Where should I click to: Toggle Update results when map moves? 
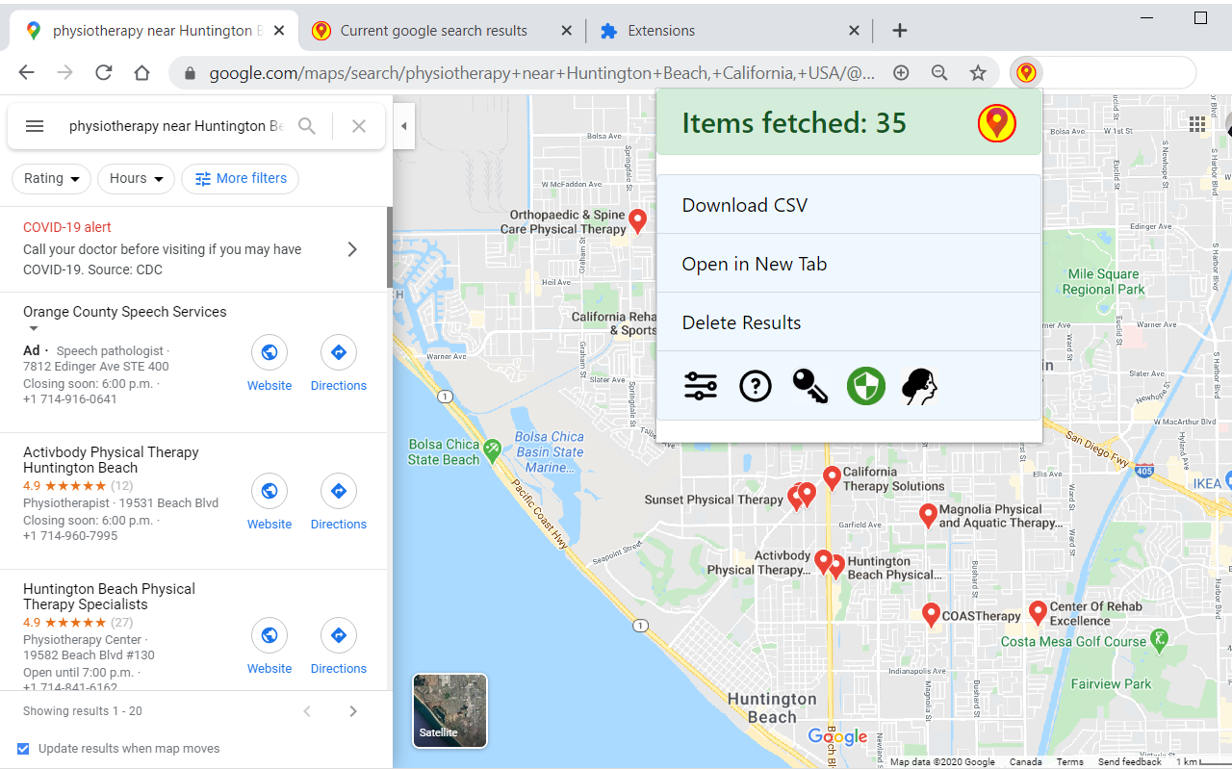click(24, 749)
